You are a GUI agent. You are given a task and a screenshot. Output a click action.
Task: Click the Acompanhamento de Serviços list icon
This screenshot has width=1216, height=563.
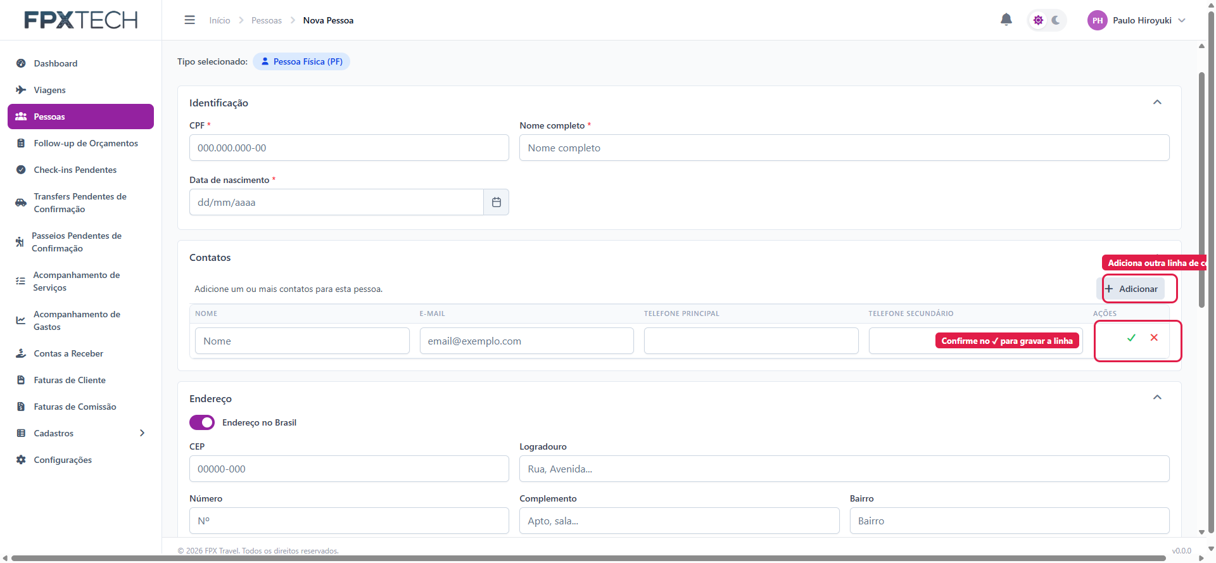pos(20,281)
